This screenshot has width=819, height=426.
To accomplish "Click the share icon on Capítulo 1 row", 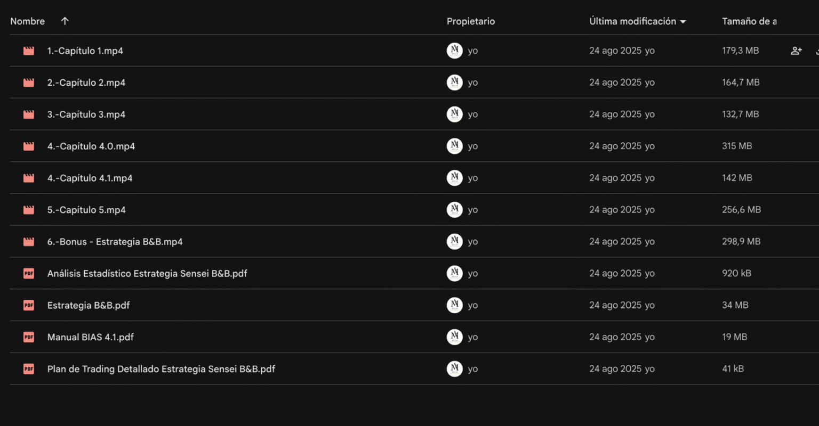I will 796,51.
